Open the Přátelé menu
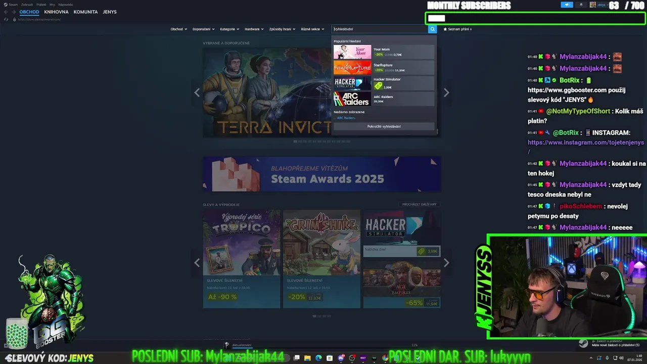647x364 pixels. click(41, 5)
